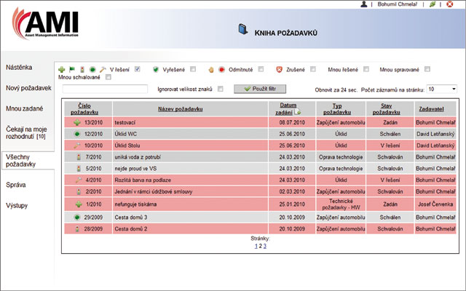Click the green plus icon in row 1/2010
This screenshot has width=466, height=291.
[79, 204]
